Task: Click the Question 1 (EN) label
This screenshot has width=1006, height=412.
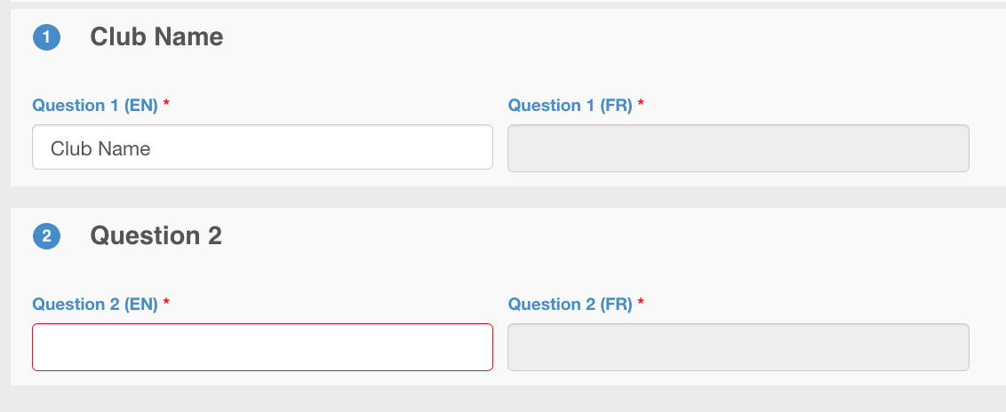Action: [x=95, y=106]
